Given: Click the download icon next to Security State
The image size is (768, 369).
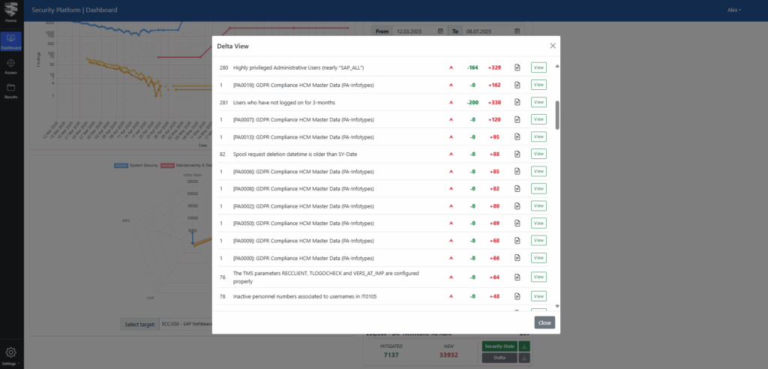Looking at the screenshot, I should 523,346.
